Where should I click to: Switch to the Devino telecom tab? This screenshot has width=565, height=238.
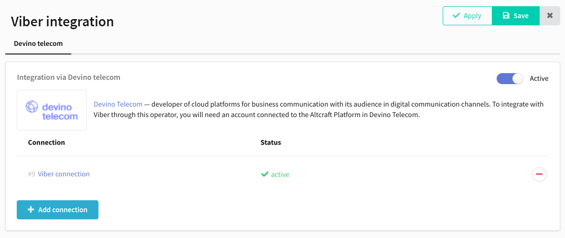click(x=38, y=43)
